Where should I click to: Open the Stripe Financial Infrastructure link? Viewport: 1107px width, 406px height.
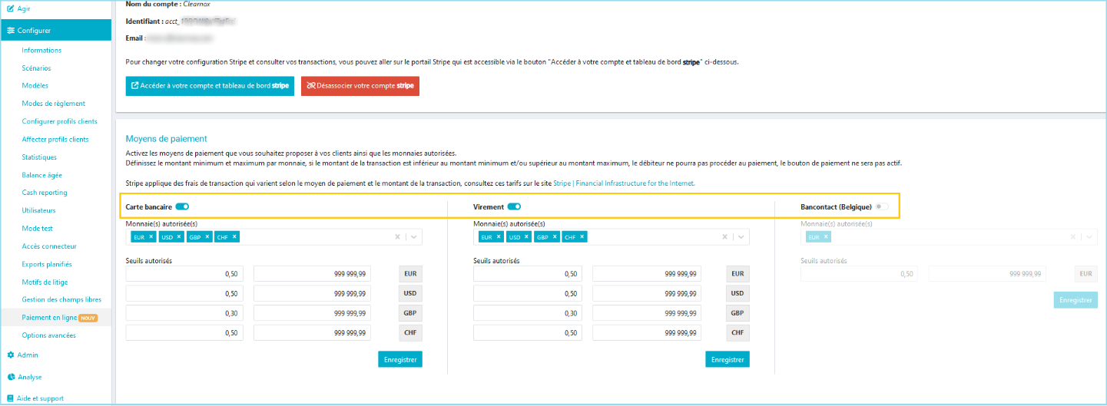pos(623,183)
